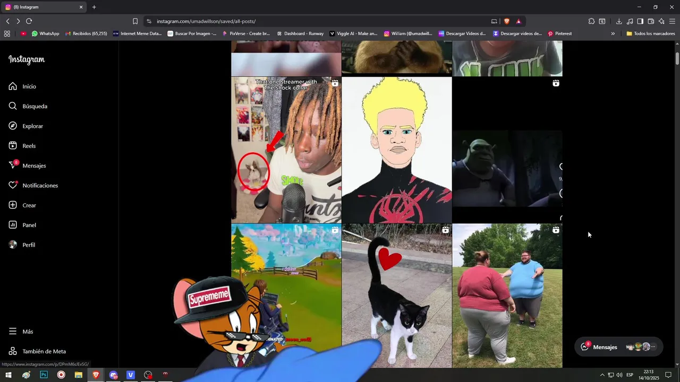This screenshot has width=680, height=382.
Task: Expand hidden bookmarks chevron
Action: pos(613,33)
